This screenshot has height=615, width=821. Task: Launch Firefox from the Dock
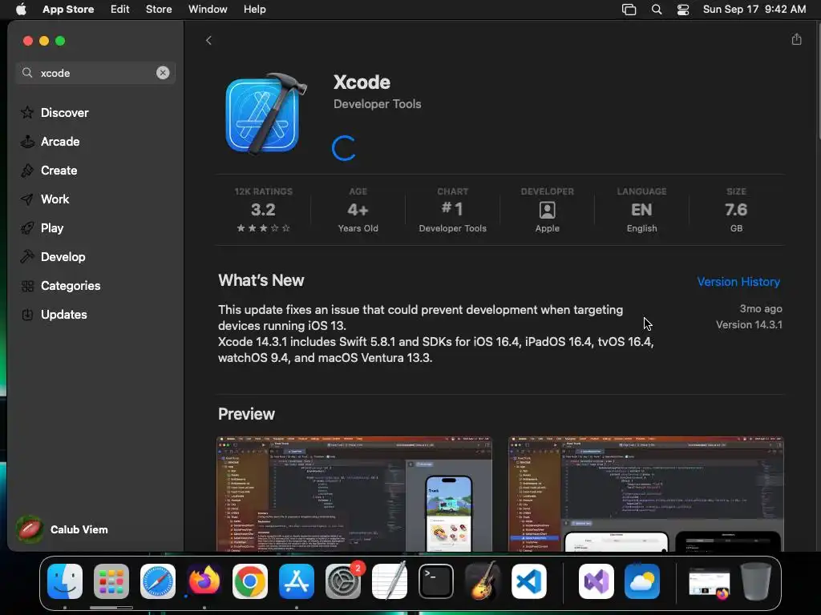(x=204, y=581)
